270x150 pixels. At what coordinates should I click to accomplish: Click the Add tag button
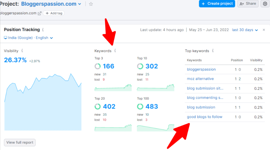(54, 13)
